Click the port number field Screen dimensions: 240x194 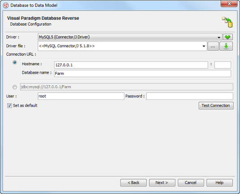(222, 65)
